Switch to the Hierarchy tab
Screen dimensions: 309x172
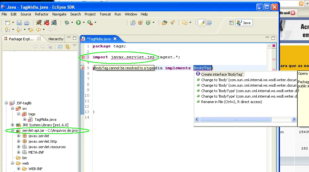(56, 39)
